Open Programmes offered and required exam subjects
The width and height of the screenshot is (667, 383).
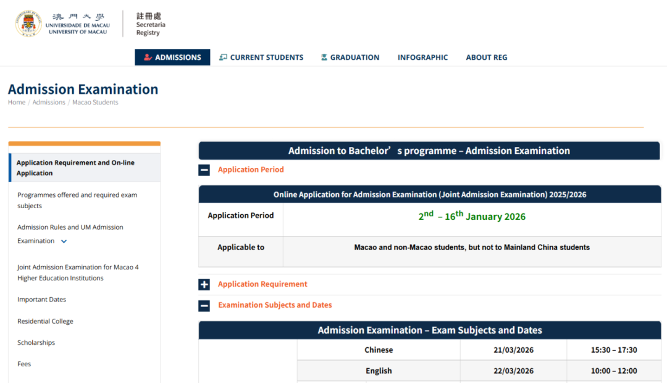coord(77,200)
